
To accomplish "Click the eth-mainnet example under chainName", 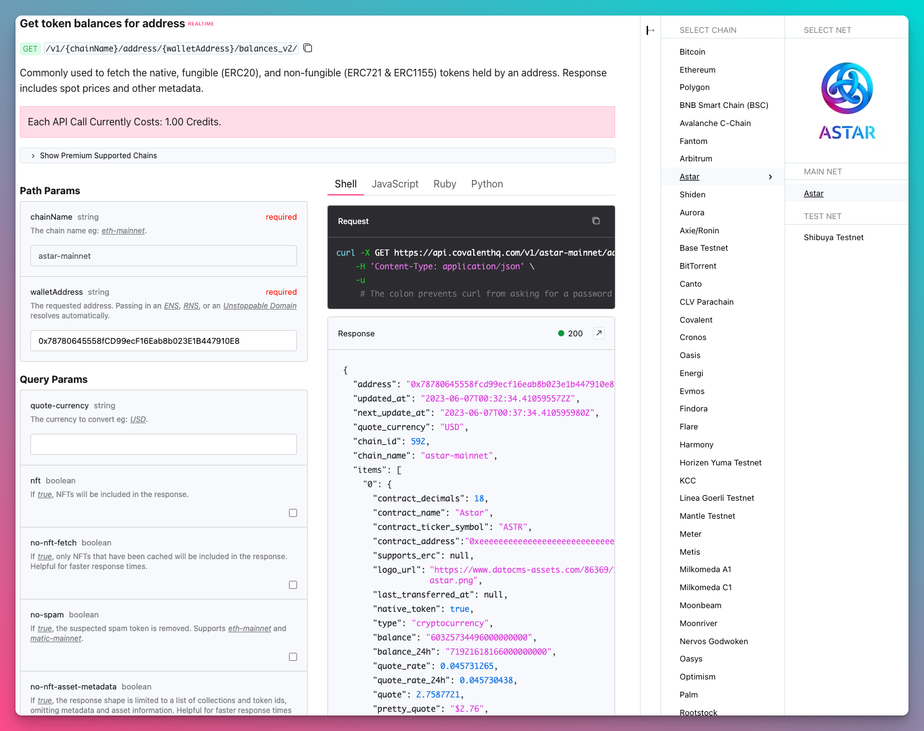I will tap(123, 231).
